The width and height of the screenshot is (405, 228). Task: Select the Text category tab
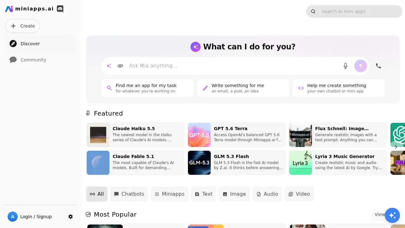coord(203,194)
